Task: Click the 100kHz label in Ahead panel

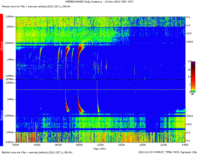Action: (10, 43)
